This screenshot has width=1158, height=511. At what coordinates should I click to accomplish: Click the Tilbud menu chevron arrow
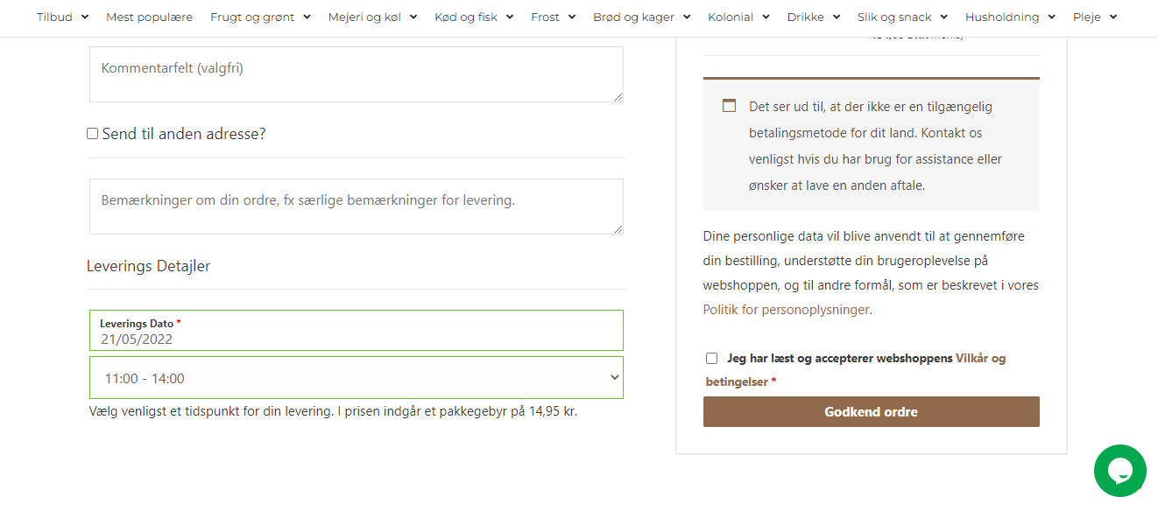pos(85,17)
